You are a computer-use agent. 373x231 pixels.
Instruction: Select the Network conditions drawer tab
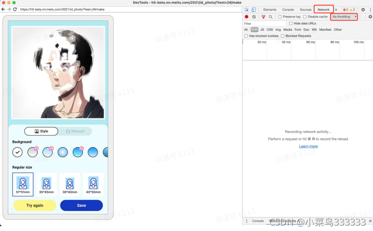(x=282, y=221)
